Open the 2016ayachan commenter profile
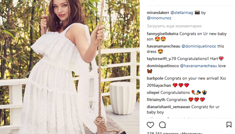 point(159,85)
